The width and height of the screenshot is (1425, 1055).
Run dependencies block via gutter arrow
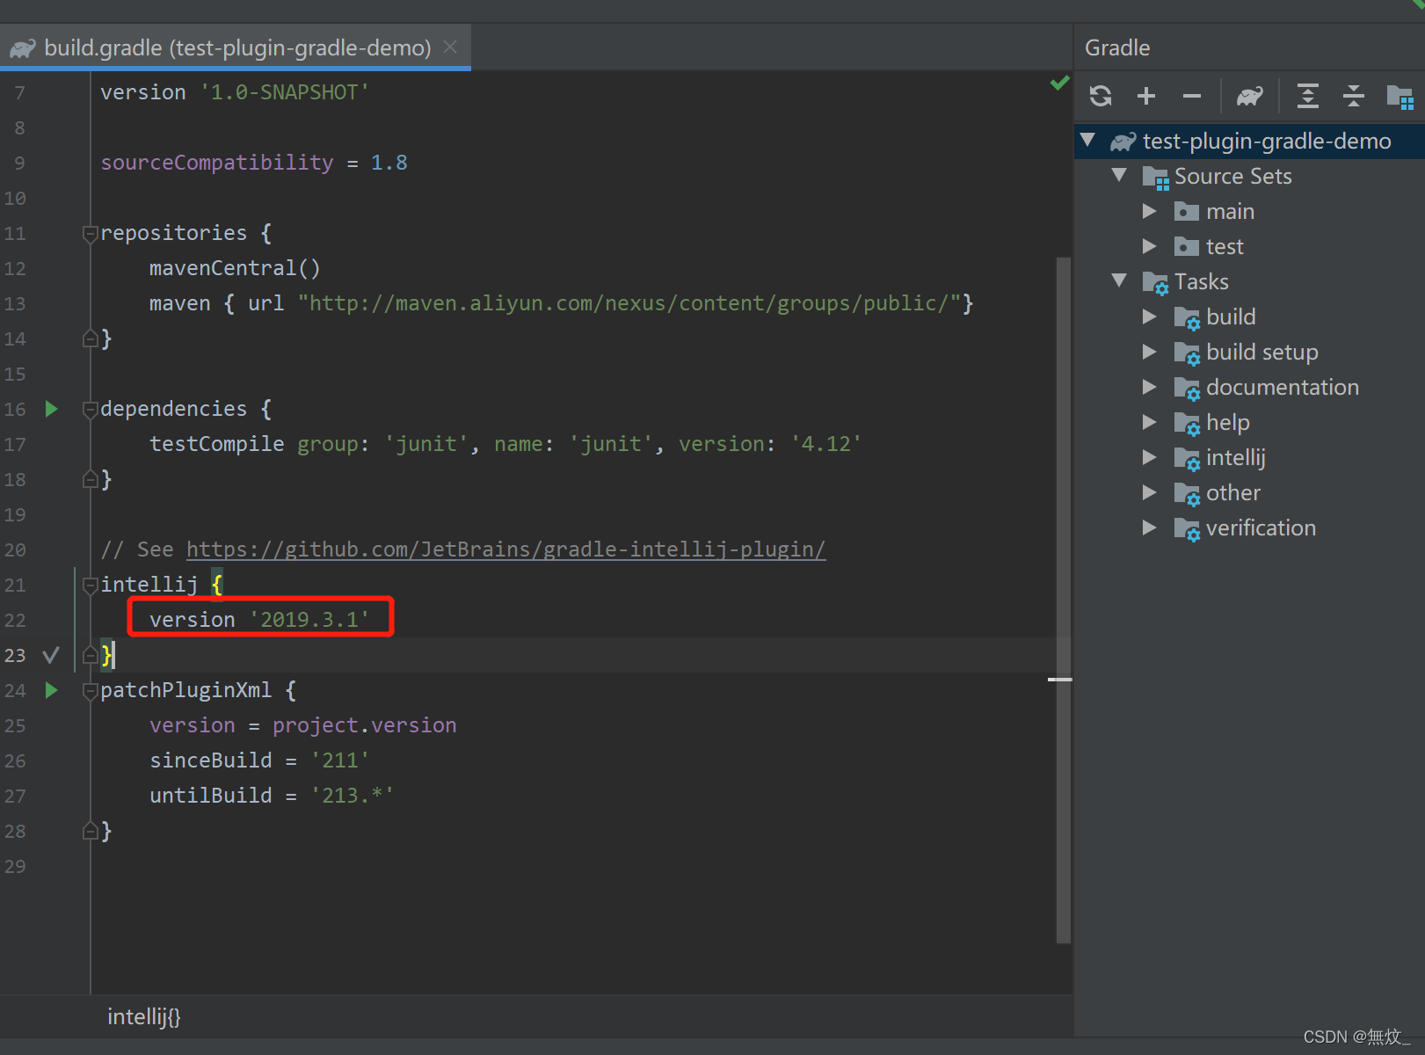point(51,409)
